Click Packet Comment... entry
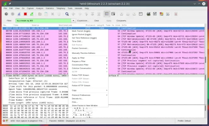 tap(88, 48)
